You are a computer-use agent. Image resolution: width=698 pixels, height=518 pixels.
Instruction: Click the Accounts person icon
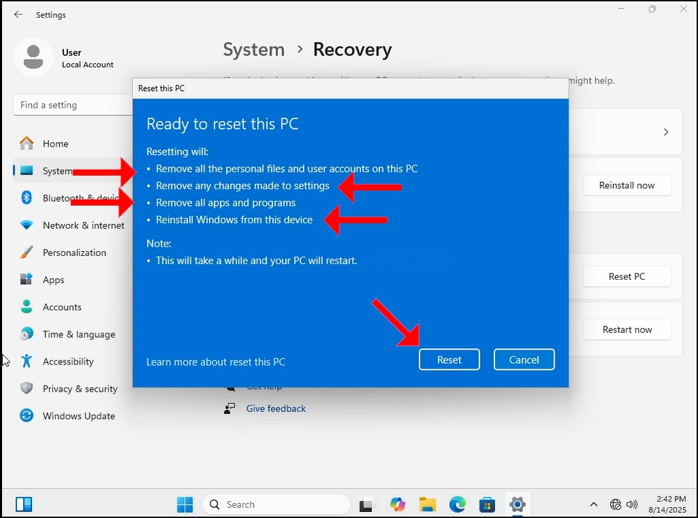coord(26,307)
